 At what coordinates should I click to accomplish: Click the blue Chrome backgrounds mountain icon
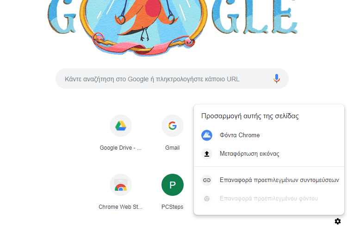click(207, 135)
